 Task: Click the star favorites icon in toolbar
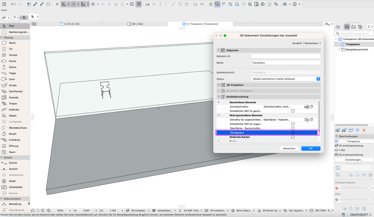[211, 4]
